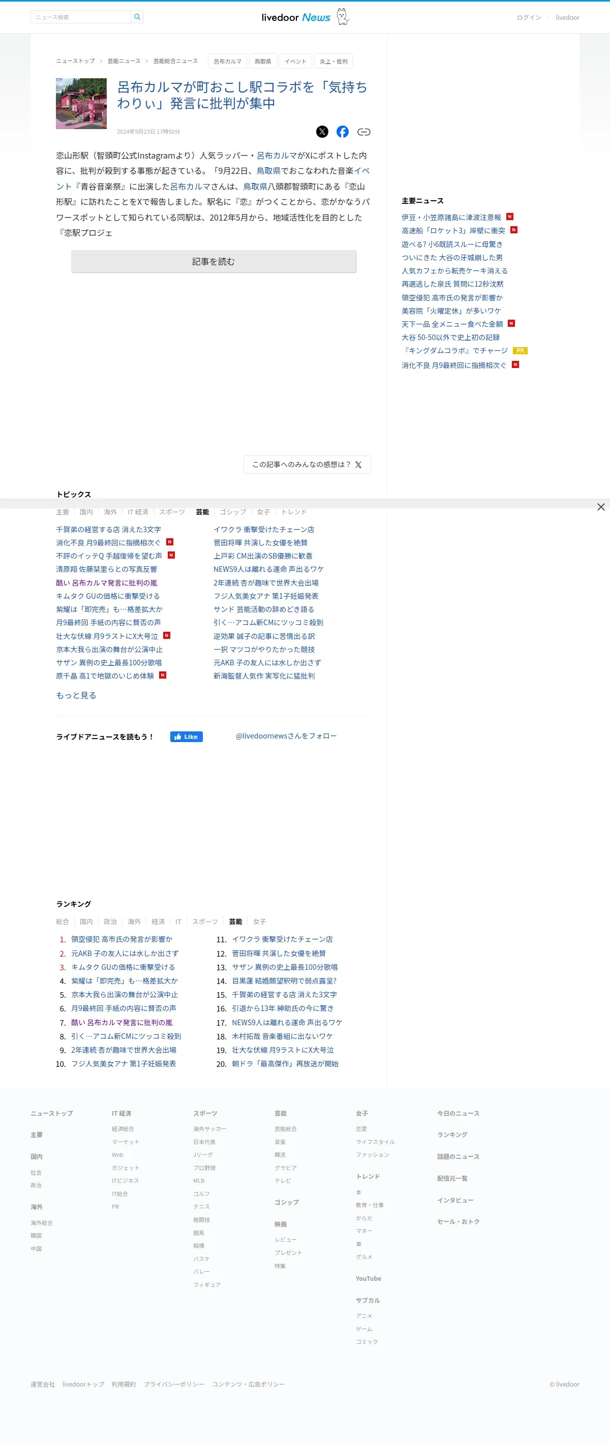Go to 芸能ニュース breadcrumb
The image size is (610, 1444).
124,61
